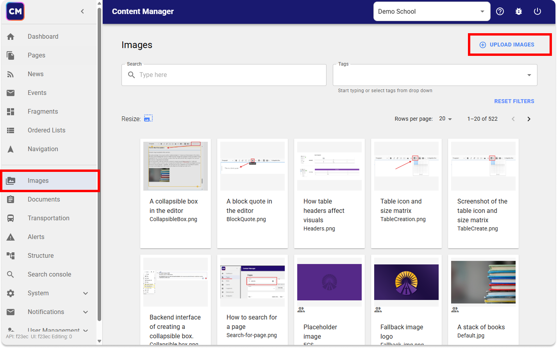Click the CM logo icon
The height and width of the screenshot is (348, 557).
coord(15,11)
